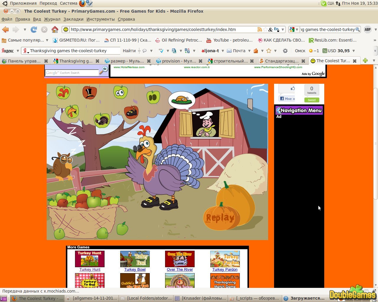Open the Navigation Menu banner
The image size is (378, 302).
tap(299, 111)
